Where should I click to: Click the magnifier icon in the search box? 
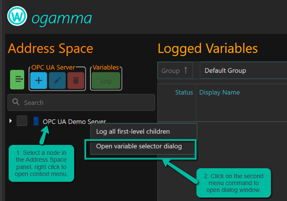(x=16, y=103)
